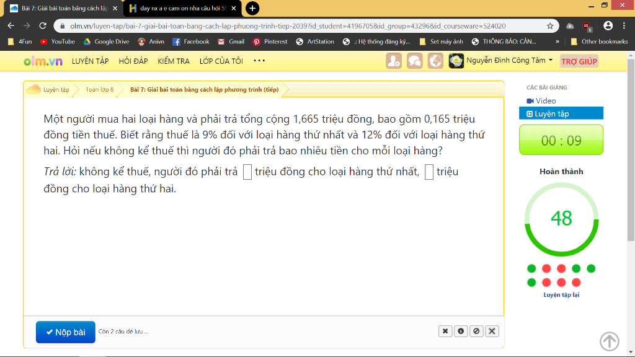Switch to 'day nx a e cam on' tab
The height and width of the screenshot is (357, 635).
tap(183, 8)
